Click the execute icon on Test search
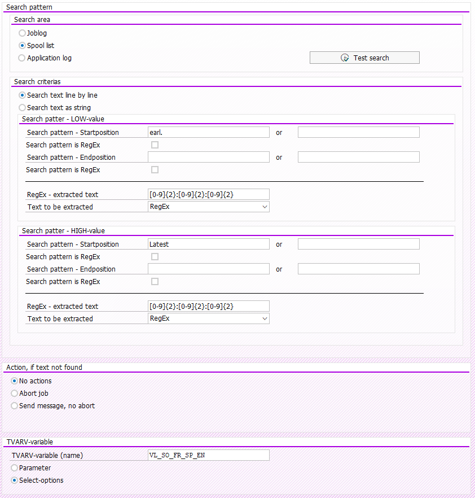Screen dimensions: 475x498 tap(345, 58)
